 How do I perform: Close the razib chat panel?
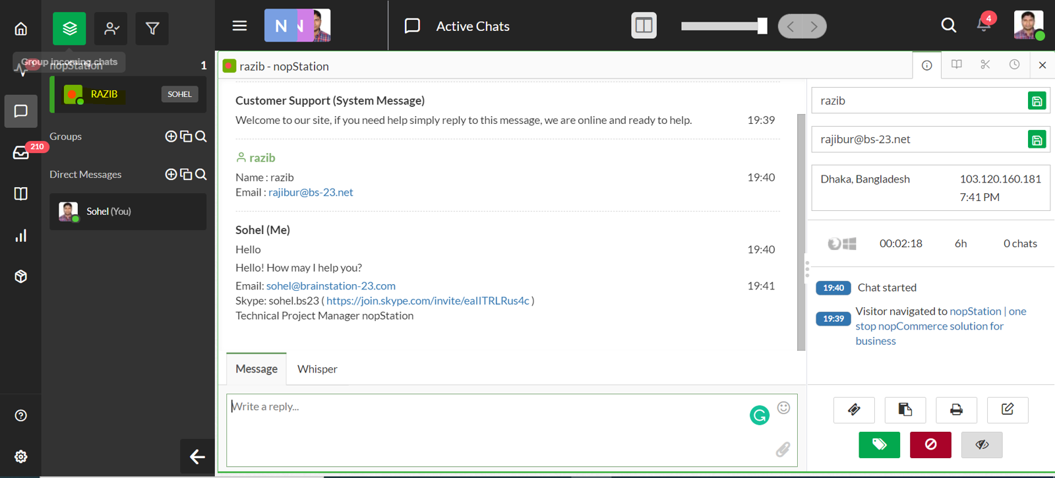click(x=1042, y=65)
